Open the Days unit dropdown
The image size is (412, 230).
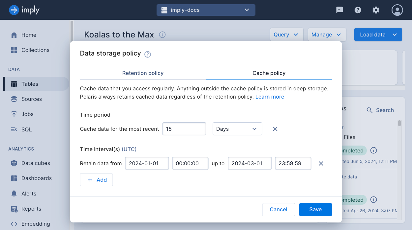237,129
